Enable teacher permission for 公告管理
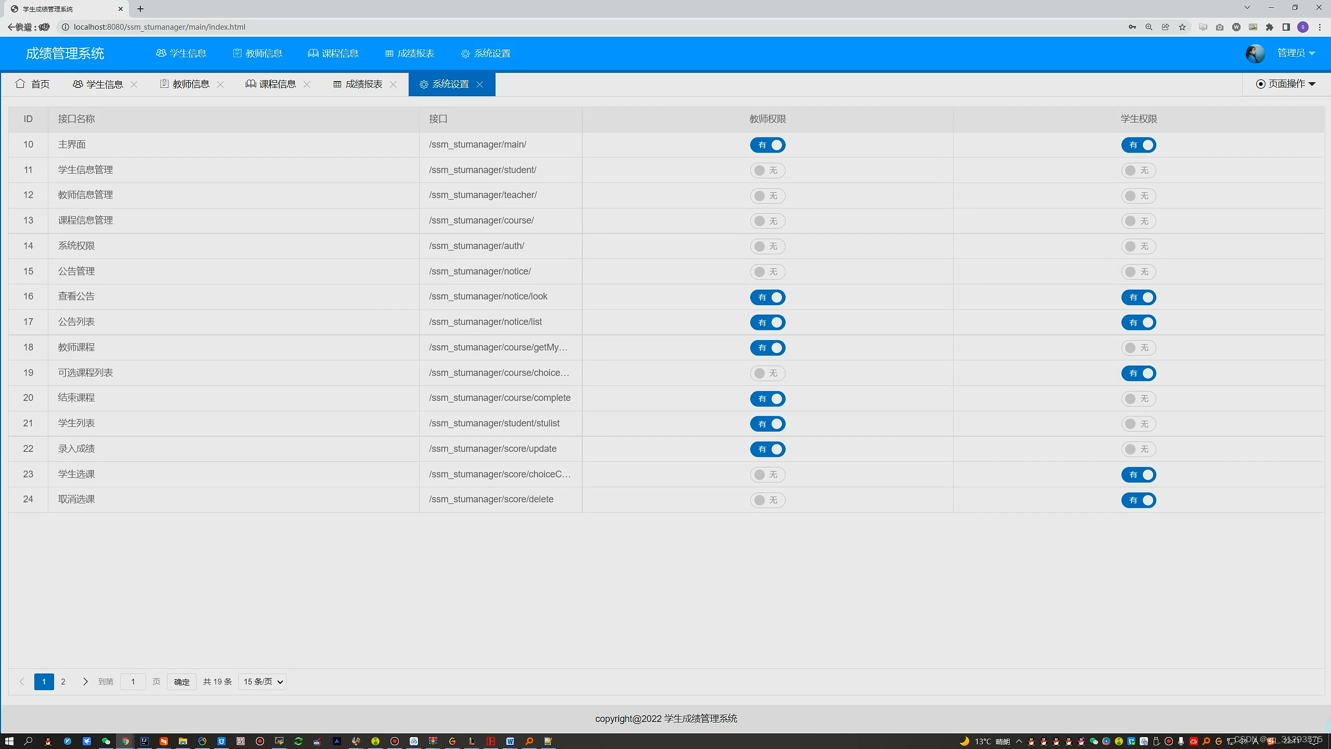Image resolution: width=1331 pixels, height=749 pixels. point(767,272)
